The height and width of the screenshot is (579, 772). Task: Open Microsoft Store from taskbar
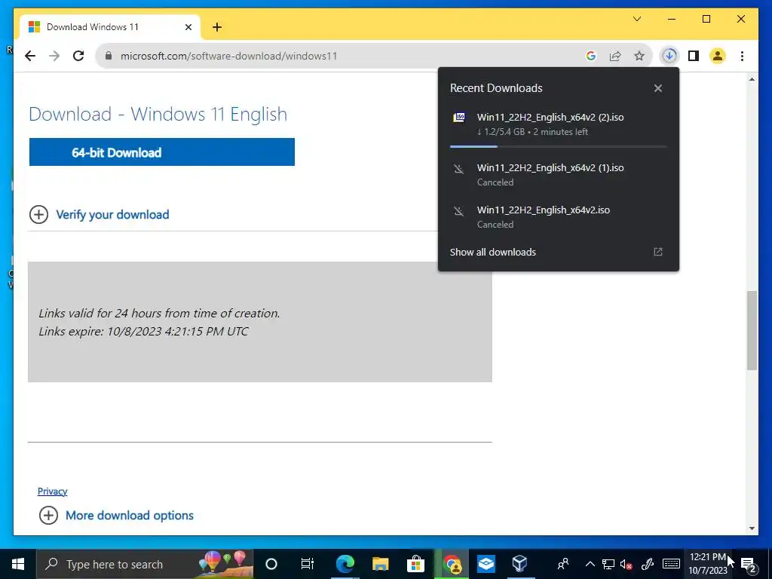pos(415,564)
